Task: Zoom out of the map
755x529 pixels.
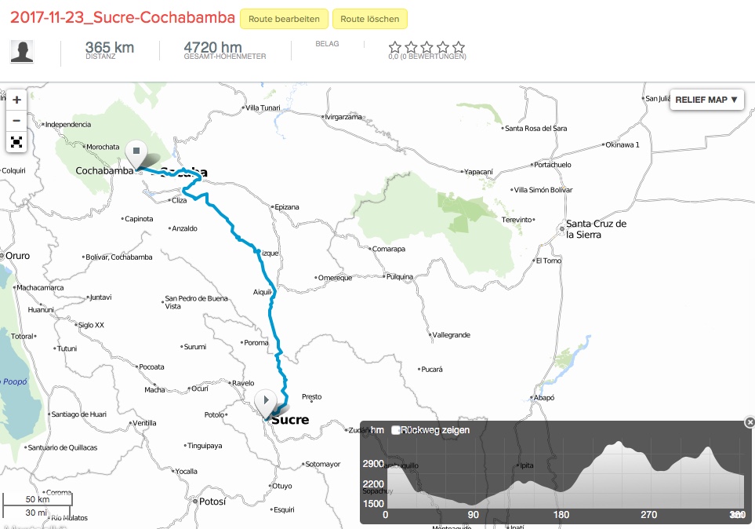Action: coord(16,121)
